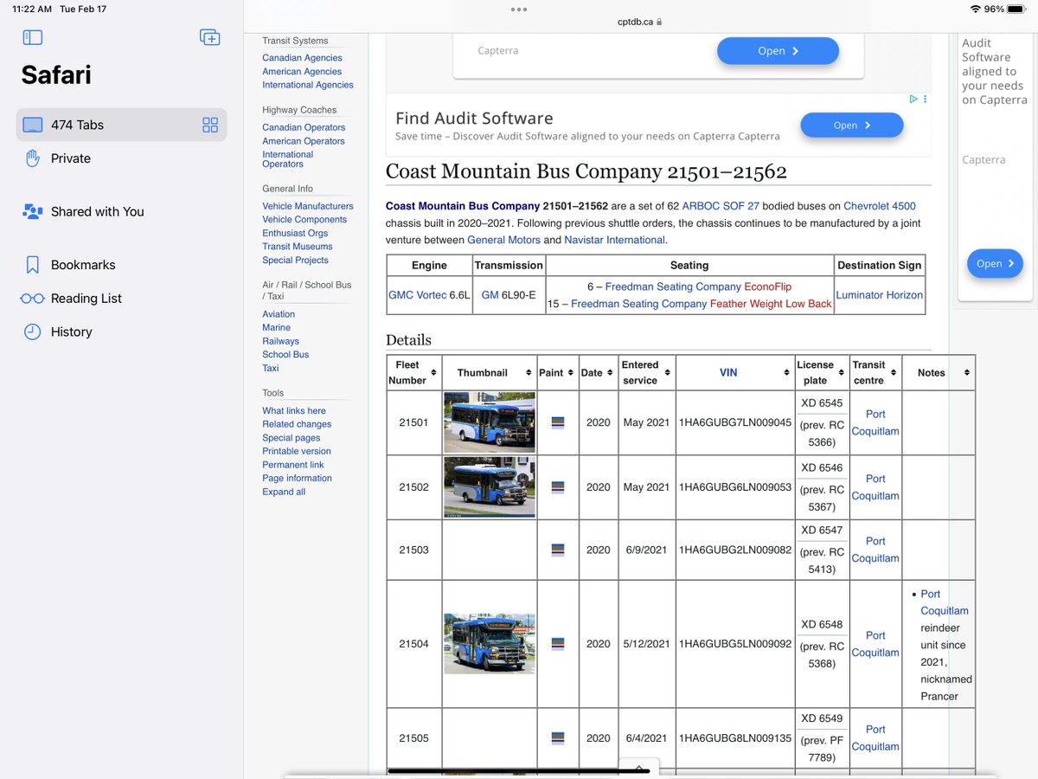Tap the bottom toolbar pull-up chevron
Image resolution: width=1038 pixels, height=779 pixels.
click(x=639, y=767)
